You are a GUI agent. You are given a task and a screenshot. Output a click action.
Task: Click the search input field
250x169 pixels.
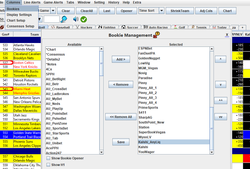[x=52, y=19]
